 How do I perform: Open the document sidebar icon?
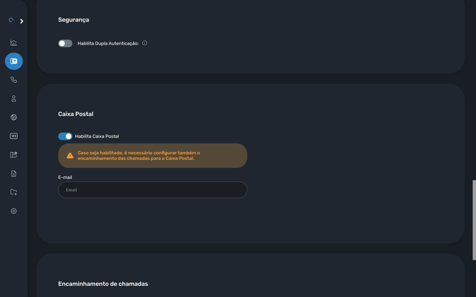(x=14, y=174)
